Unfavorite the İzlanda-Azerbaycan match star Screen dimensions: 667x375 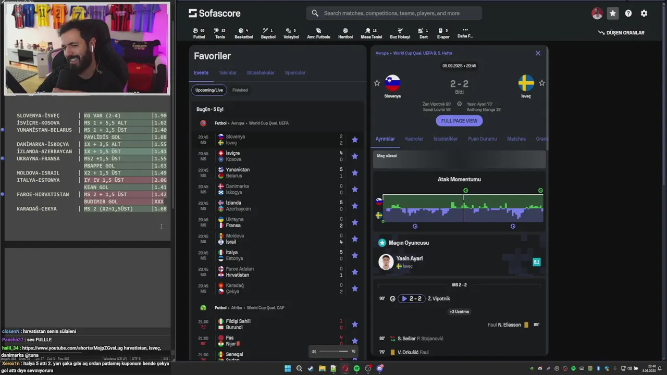point(355,206)
